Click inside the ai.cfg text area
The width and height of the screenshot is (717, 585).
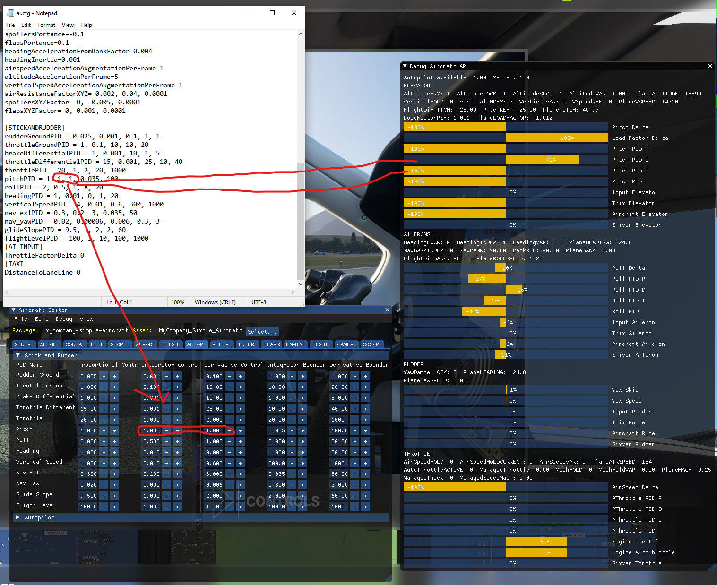point(142,142)
